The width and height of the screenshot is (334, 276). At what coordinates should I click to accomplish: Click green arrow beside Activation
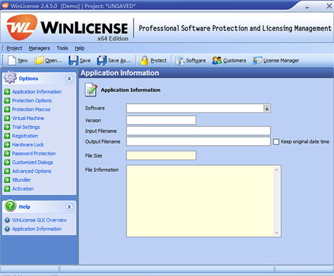click(x=7, y=189)
